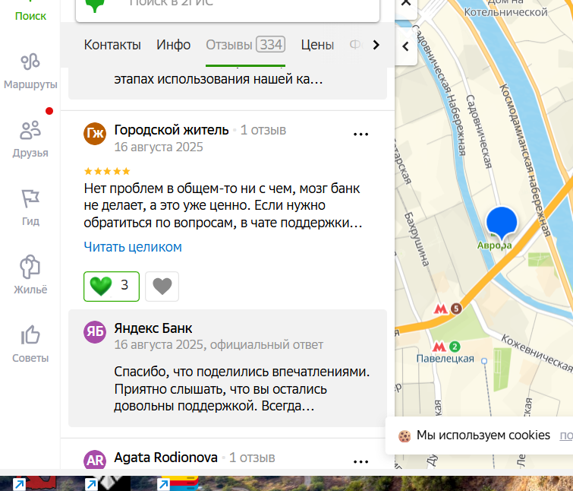The height and width of the screenshot is (491, 573).
Task: Click the five-star rating of the review
Action: [107, 171]
